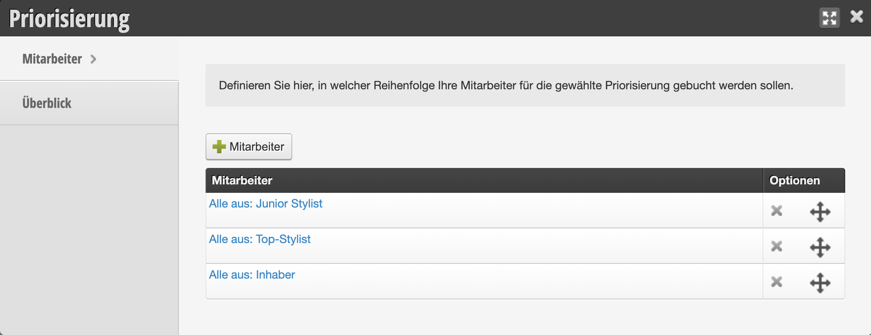Grab the move handle for Junior Stylist
This screenshot has width=871, height=335.
[x=820, y=212]
